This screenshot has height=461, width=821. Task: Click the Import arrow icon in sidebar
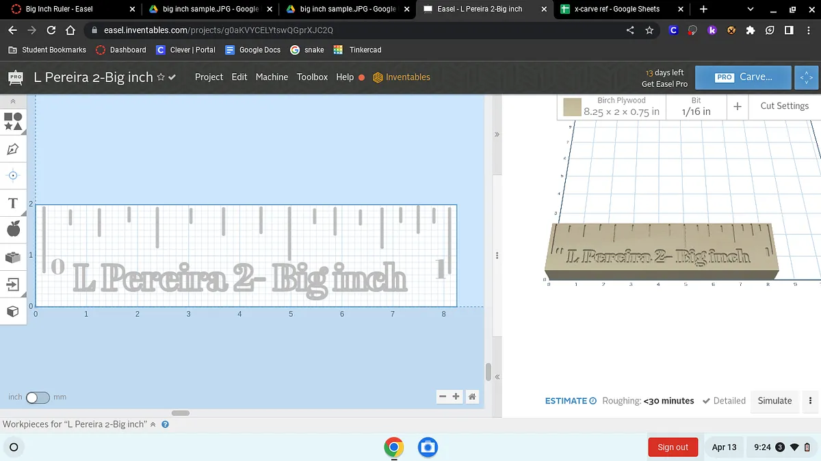point(13,284)
